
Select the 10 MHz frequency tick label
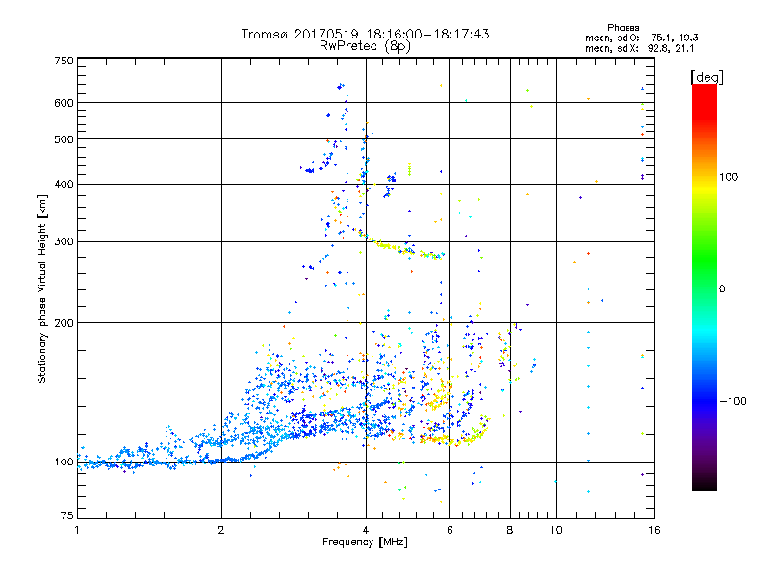(556, 530)
